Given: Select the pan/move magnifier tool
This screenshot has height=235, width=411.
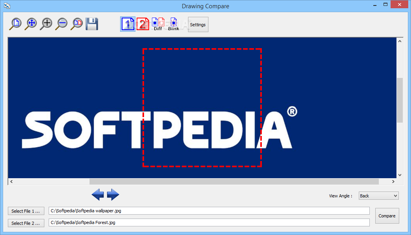Looking at the screenshot, I should click(31, 24).
